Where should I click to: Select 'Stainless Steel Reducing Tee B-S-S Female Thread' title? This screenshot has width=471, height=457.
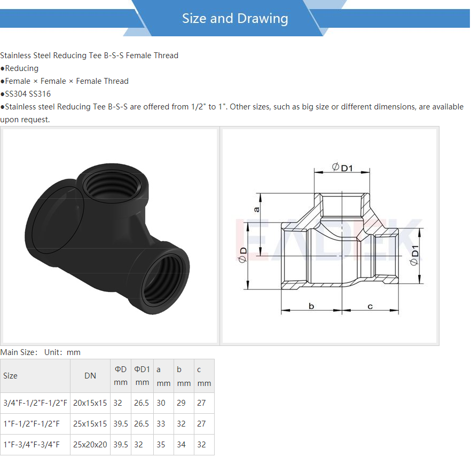pos(89,56)
